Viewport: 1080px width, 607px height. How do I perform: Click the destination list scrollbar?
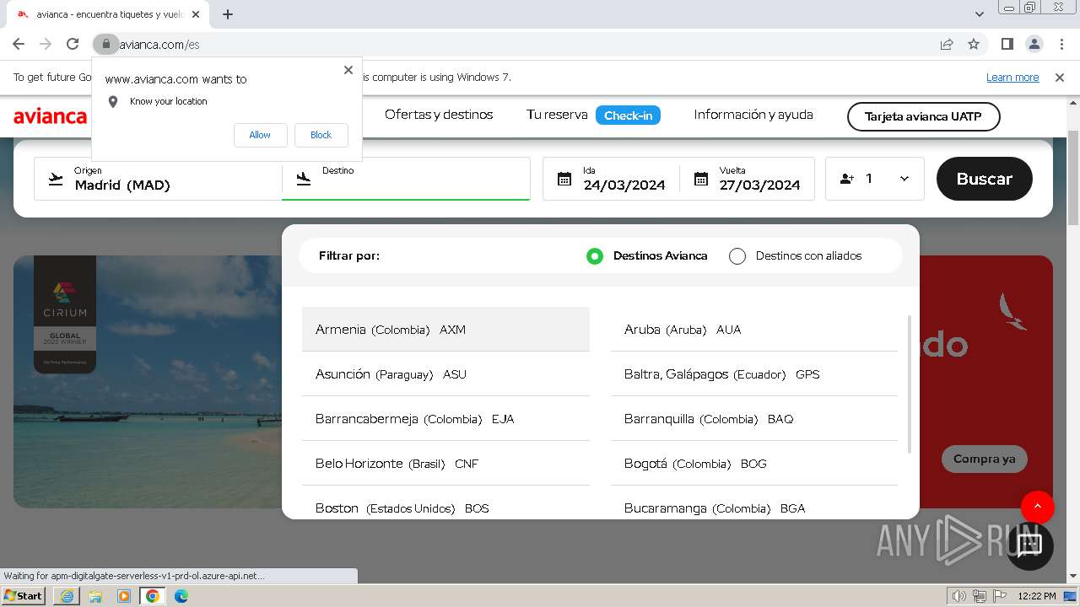pyautogui.click(x=910, y=384)
